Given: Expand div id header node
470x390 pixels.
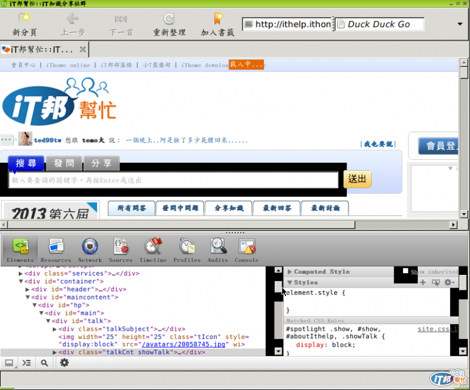Looking at the screenshot, I should (27, 290).
